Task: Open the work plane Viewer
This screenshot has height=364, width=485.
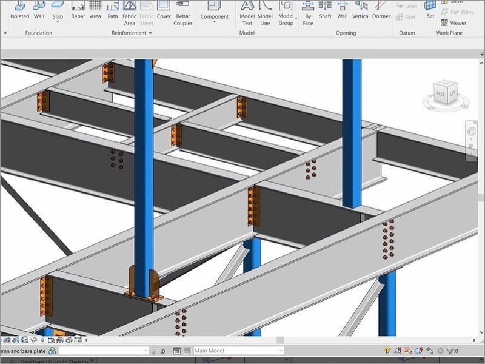Action: (x=453, y=23)
